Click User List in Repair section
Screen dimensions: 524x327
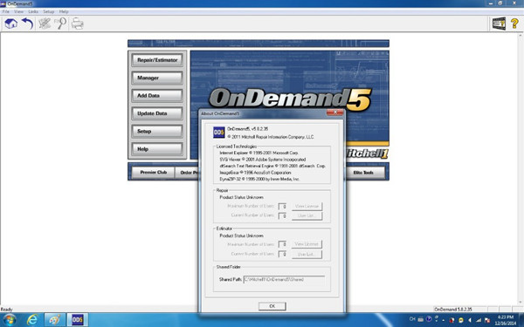point(307,216)
